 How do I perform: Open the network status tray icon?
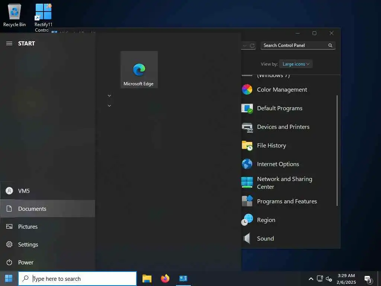320,279
